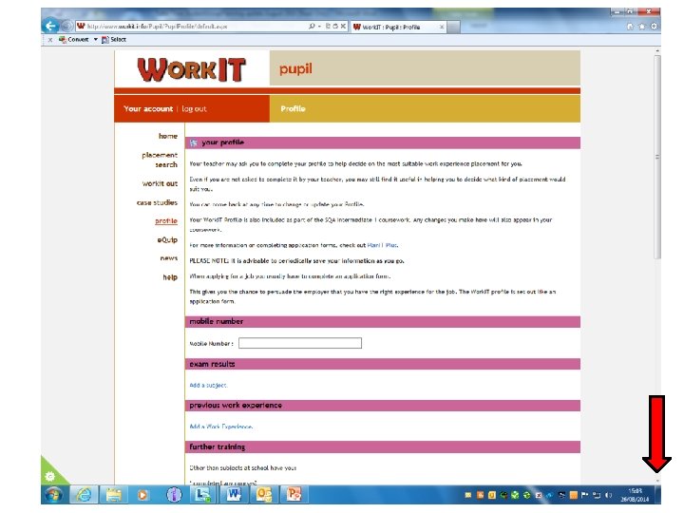Image resolution: width=684 pixels, height=513 pixels.
Task: Open the purple info taskbar icon
Action: point(174,495)
